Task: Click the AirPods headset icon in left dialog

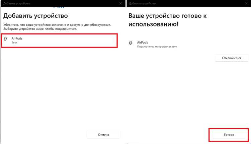Action: 5,39
